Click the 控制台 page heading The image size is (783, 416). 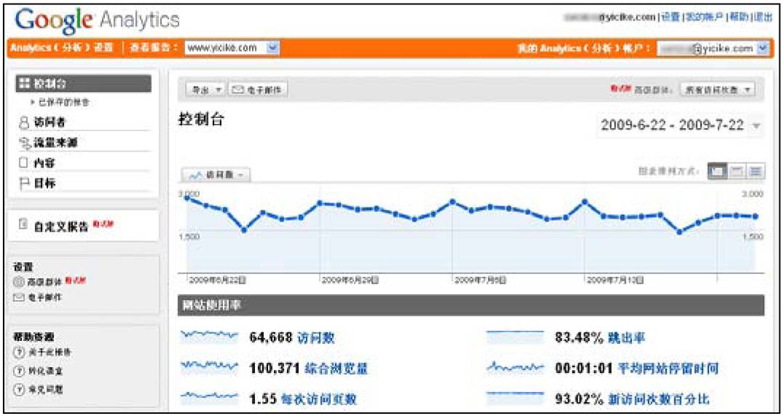click(202, 119)
